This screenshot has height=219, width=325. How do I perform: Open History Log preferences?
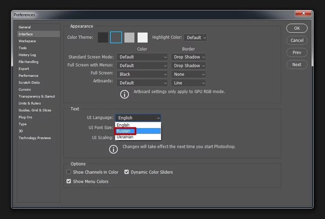pyautogui.click(x=39, y=55)
